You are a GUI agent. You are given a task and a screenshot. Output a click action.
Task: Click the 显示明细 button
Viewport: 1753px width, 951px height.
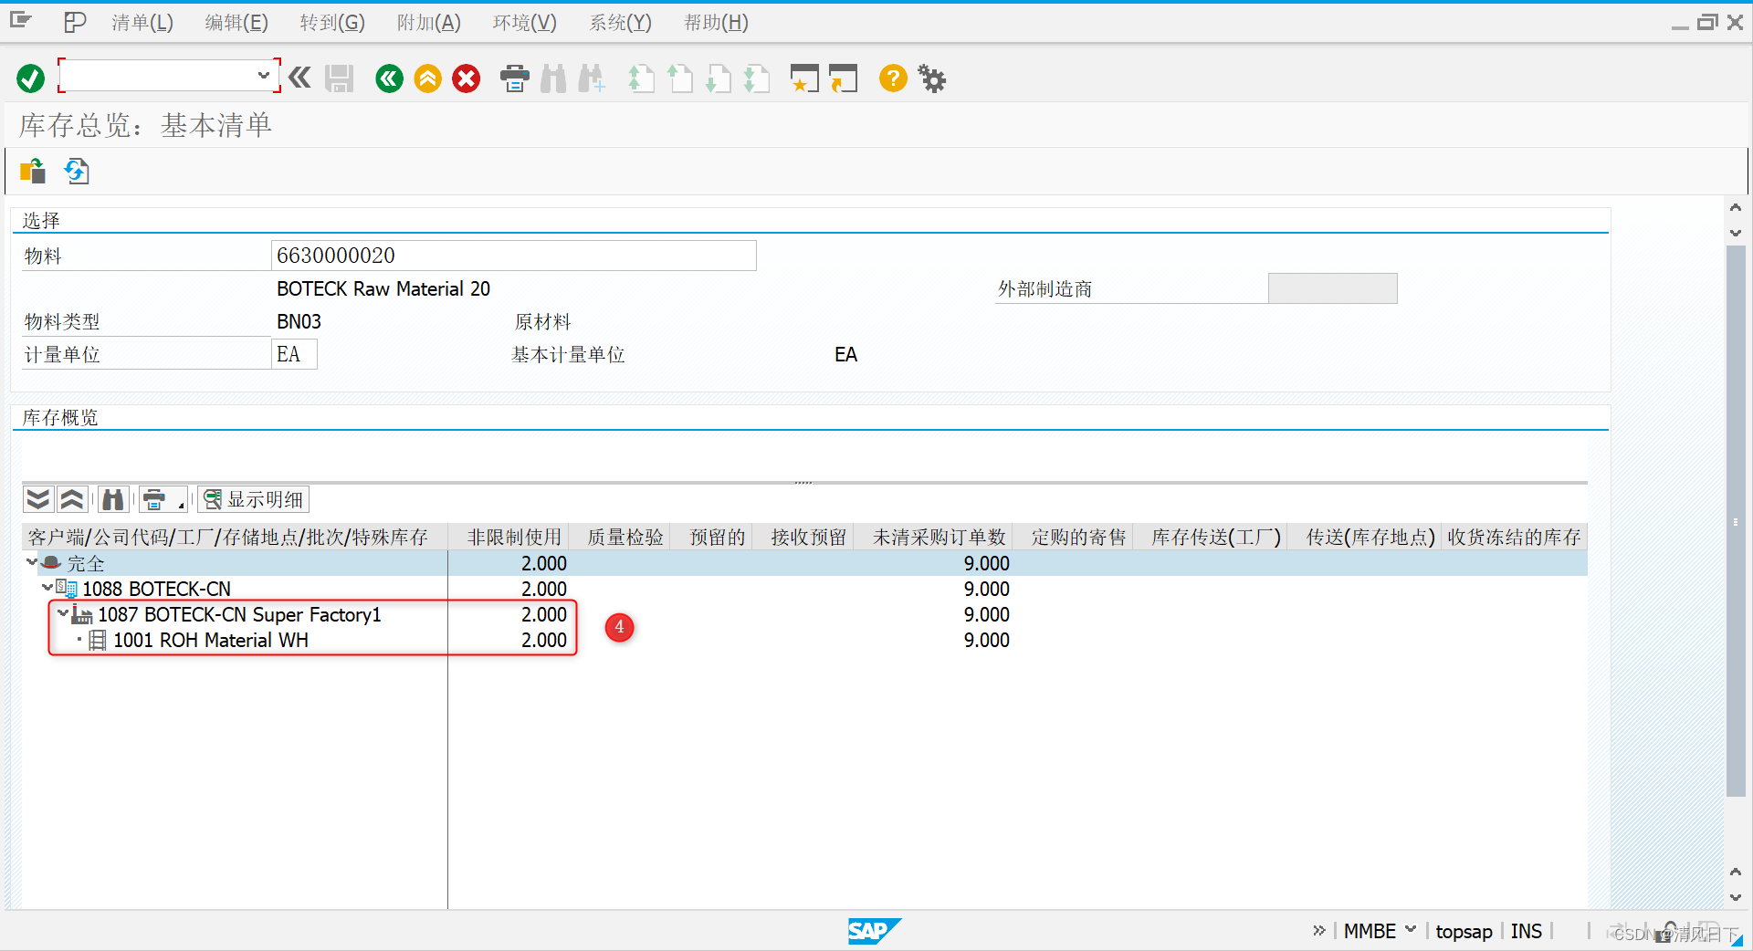click(254, 499)
